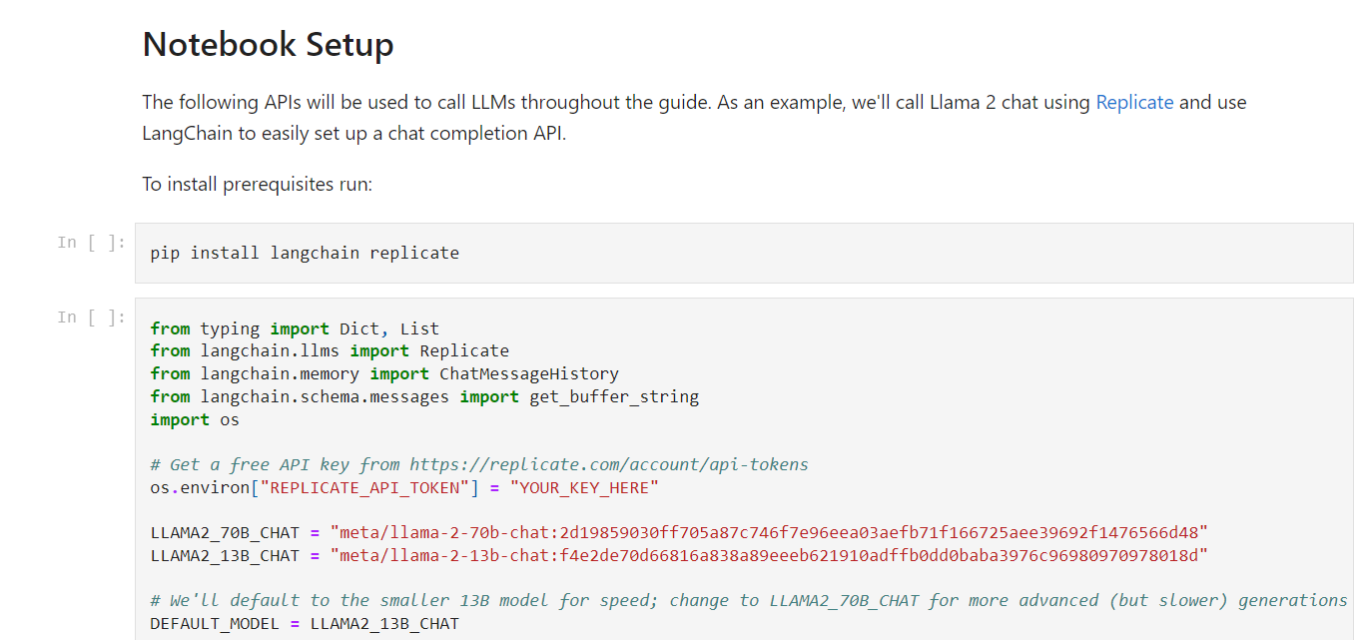Click the comment about getting a free API key
Viewport: 1364px width, 640px height.
coord(479,464)
